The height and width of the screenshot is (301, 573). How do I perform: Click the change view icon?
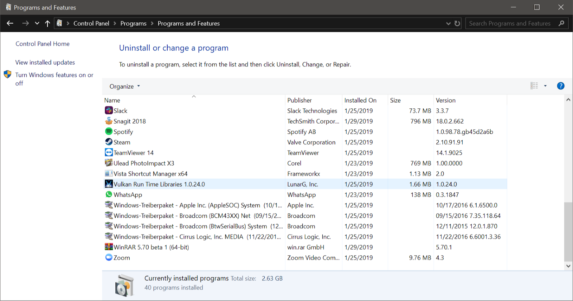pos(534,86)
